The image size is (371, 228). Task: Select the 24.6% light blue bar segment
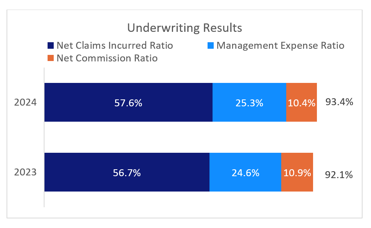[x=245, y=172]
